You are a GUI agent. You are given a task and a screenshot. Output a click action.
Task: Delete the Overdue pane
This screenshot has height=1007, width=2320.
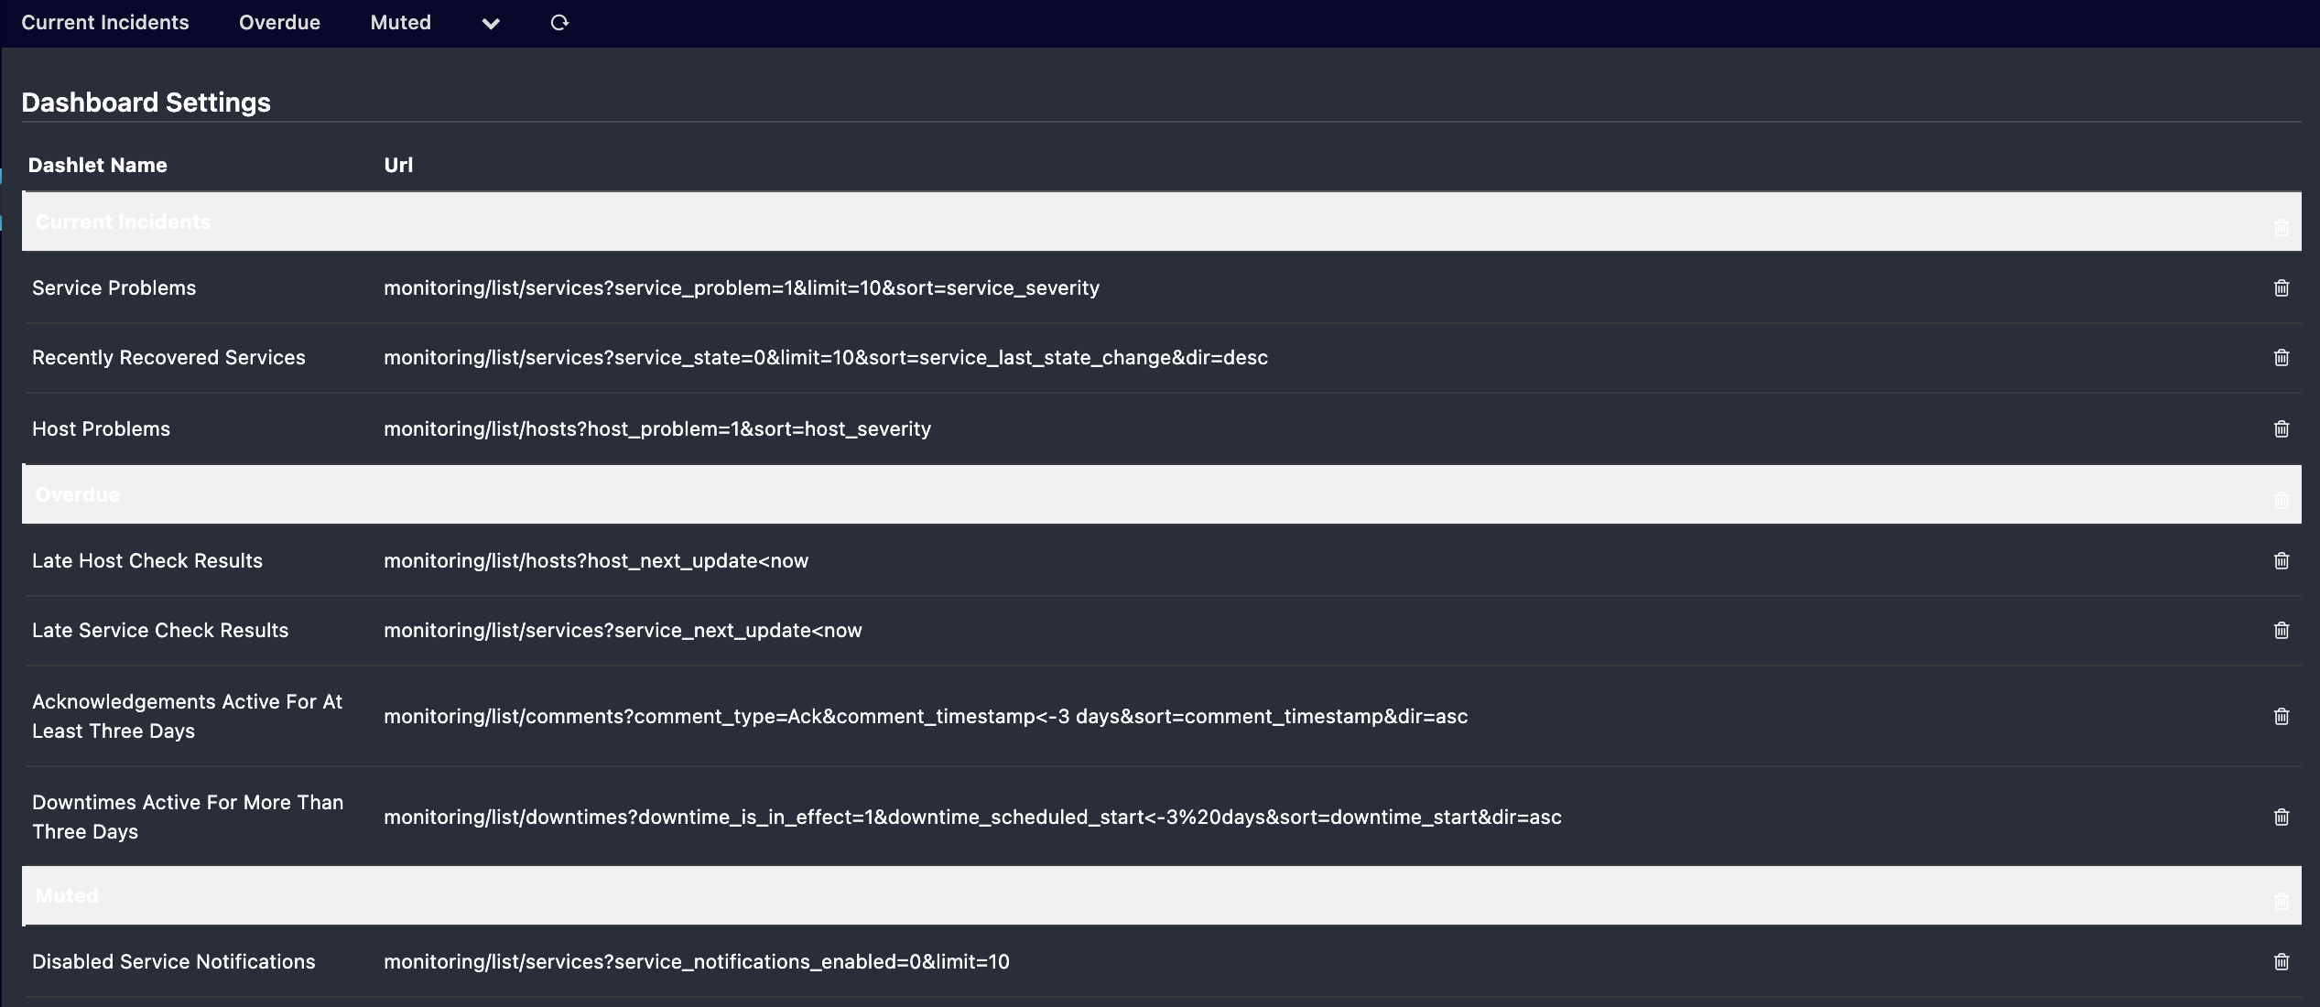(2282, 500)
